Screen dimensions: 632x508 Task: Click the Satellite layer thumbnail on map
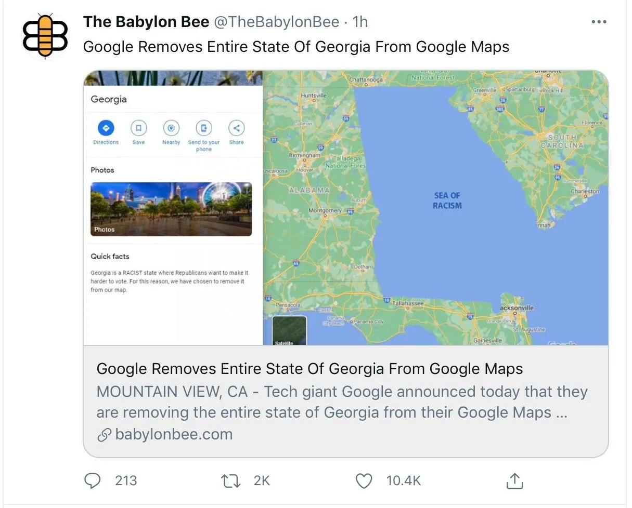click(290, 330)
